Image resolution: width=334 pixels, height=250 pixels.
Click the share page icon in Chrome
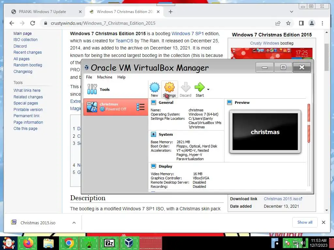pyautogui.click(x=278, y=23)
